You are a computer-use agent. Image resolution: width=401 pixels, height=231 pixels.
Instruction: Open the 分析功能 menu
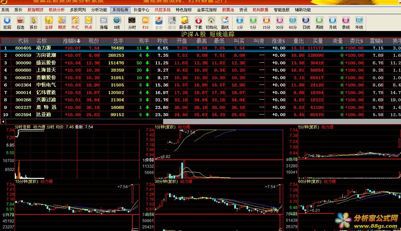click(x=99, y=10)
